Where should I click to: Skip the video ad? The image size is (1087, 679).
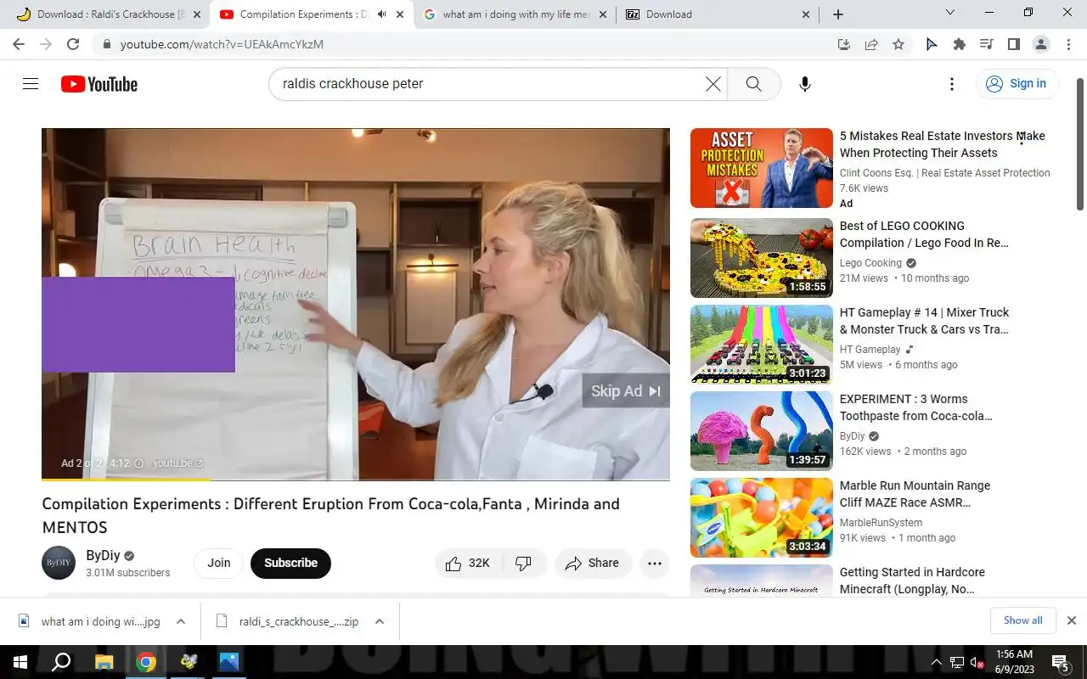(625, 391)
